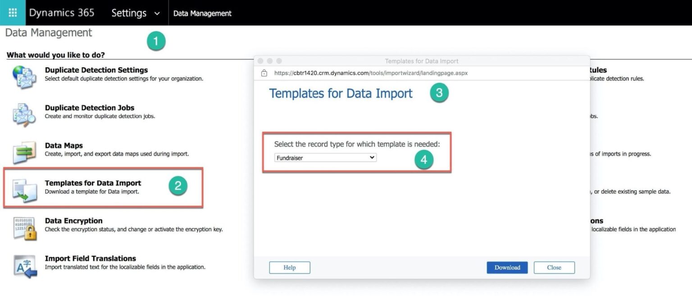Click the Data Maps icon
Screen dimensions: 692x296
point(24,152)
